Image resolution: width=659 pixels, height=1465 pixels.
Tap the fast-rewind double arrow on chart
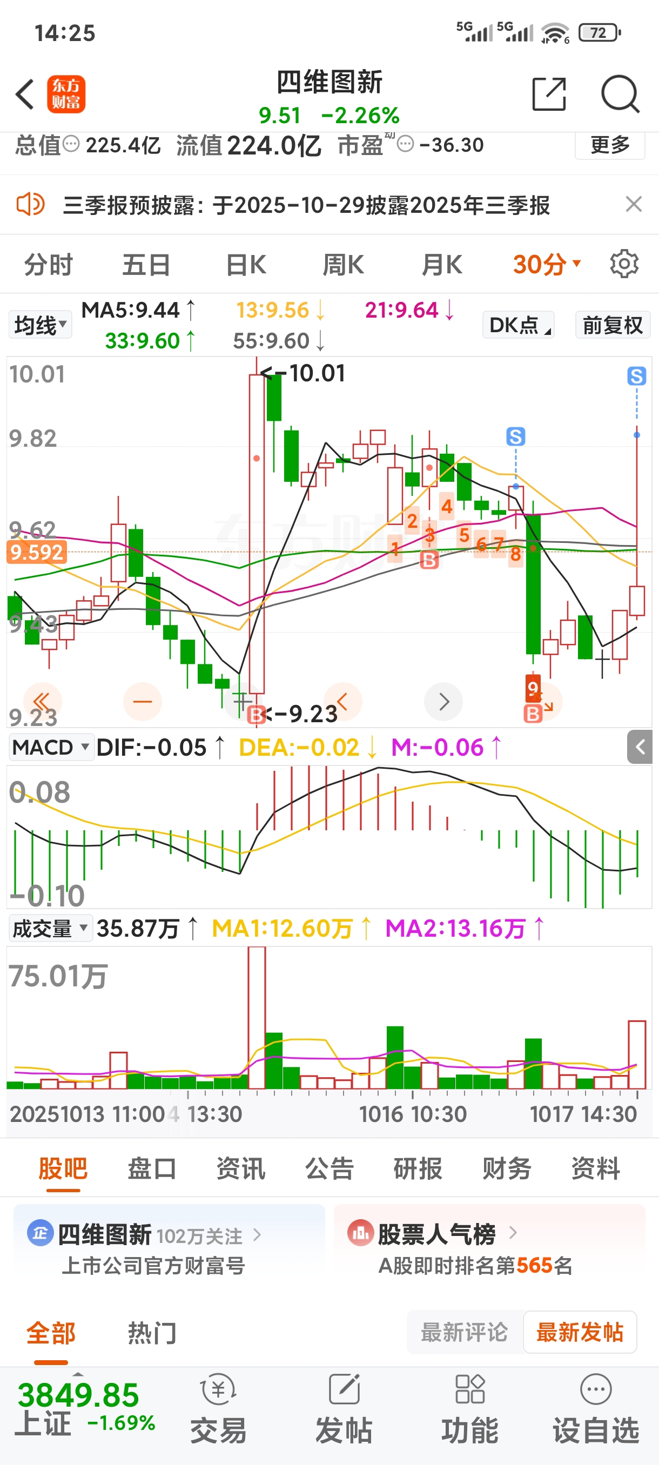42,701
